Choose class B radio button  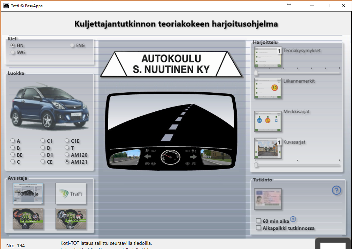pyautogui.click(x=13, y=148)
